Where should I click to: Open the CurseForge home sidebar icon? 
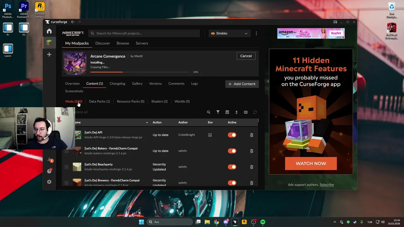tap(49, 31)
